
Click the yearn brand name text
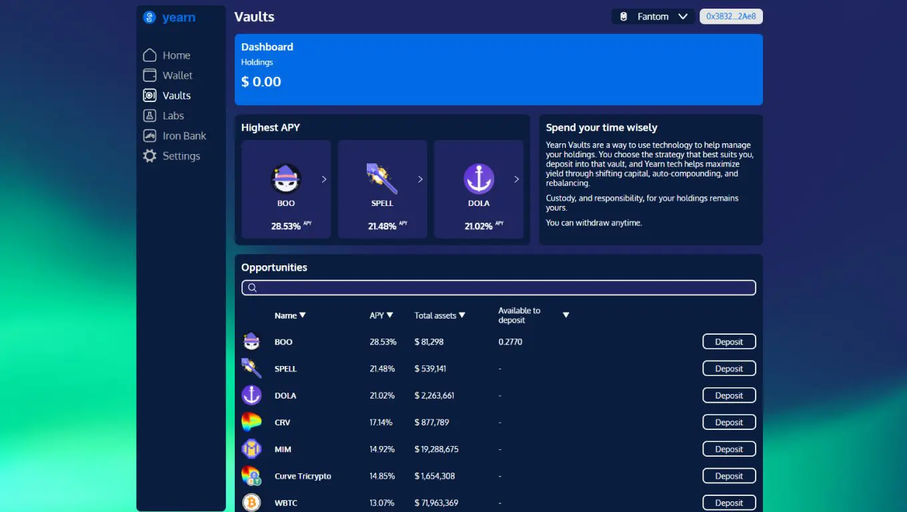(179, 17)
